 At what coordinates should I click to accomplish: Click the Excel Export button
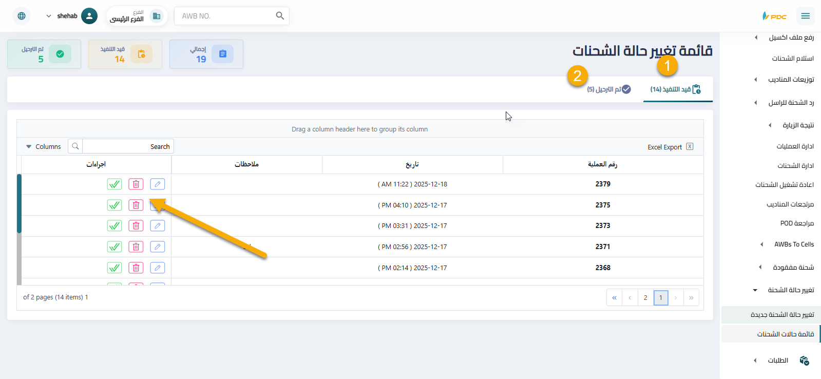[670, 147]
